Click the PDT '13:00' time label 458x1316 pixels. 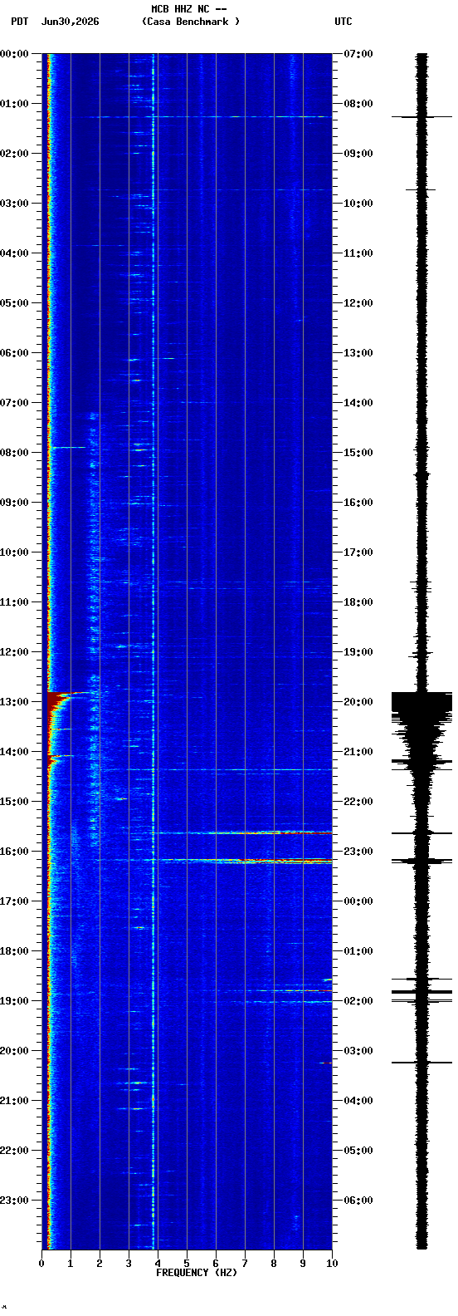point(14,702)
